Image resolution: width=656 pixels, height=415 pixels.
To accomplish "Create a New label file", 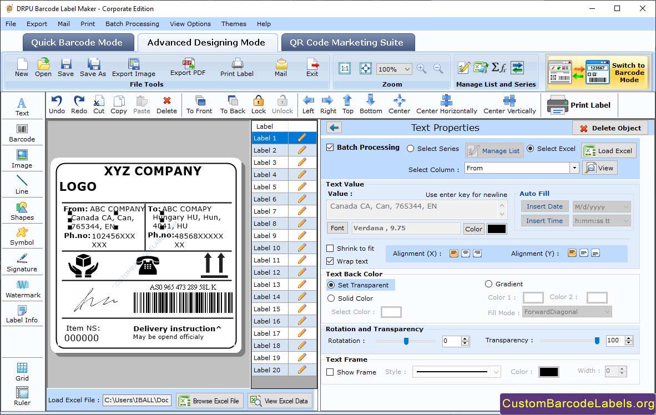I will point(22,68).
